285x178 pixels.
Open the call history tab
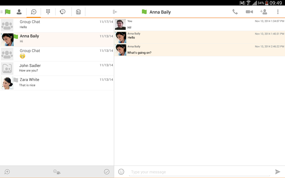pos(63,12)
